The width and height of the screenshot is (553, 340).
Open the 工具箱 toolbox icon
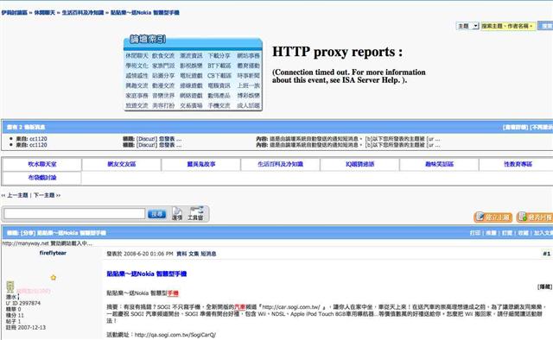tap(195, 213)
